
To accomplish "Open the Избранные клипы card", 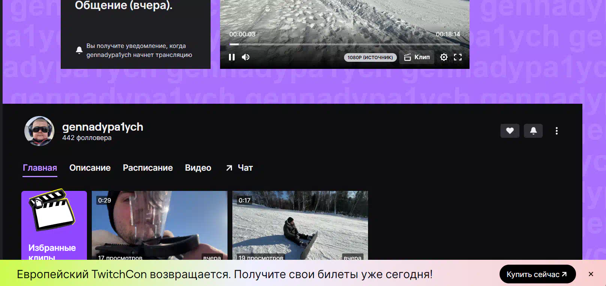I will pos(54,225).
